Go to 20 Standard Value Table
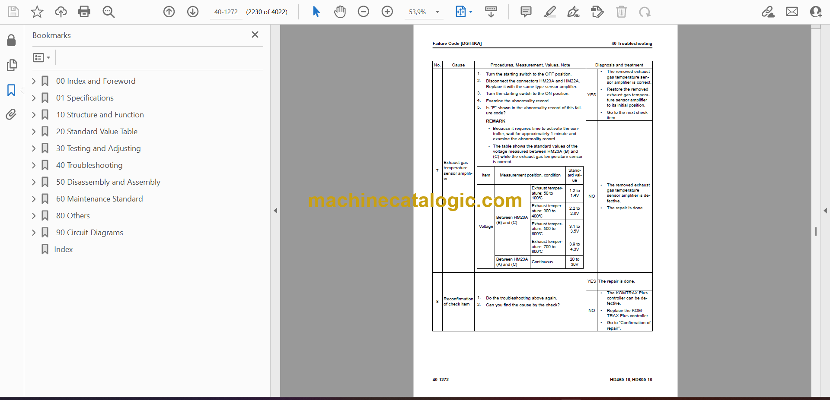 coord(97,131)
